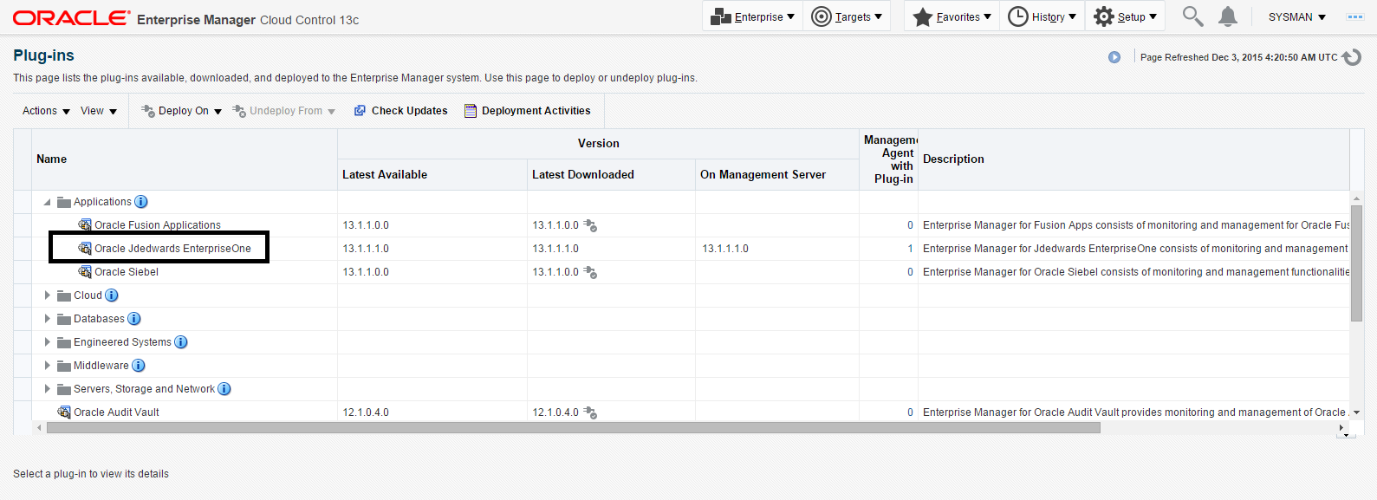Click Audit Vault version 12.1.0.4.0 Latest Available
Screen dimensions: 1377x500
point(366,412)
